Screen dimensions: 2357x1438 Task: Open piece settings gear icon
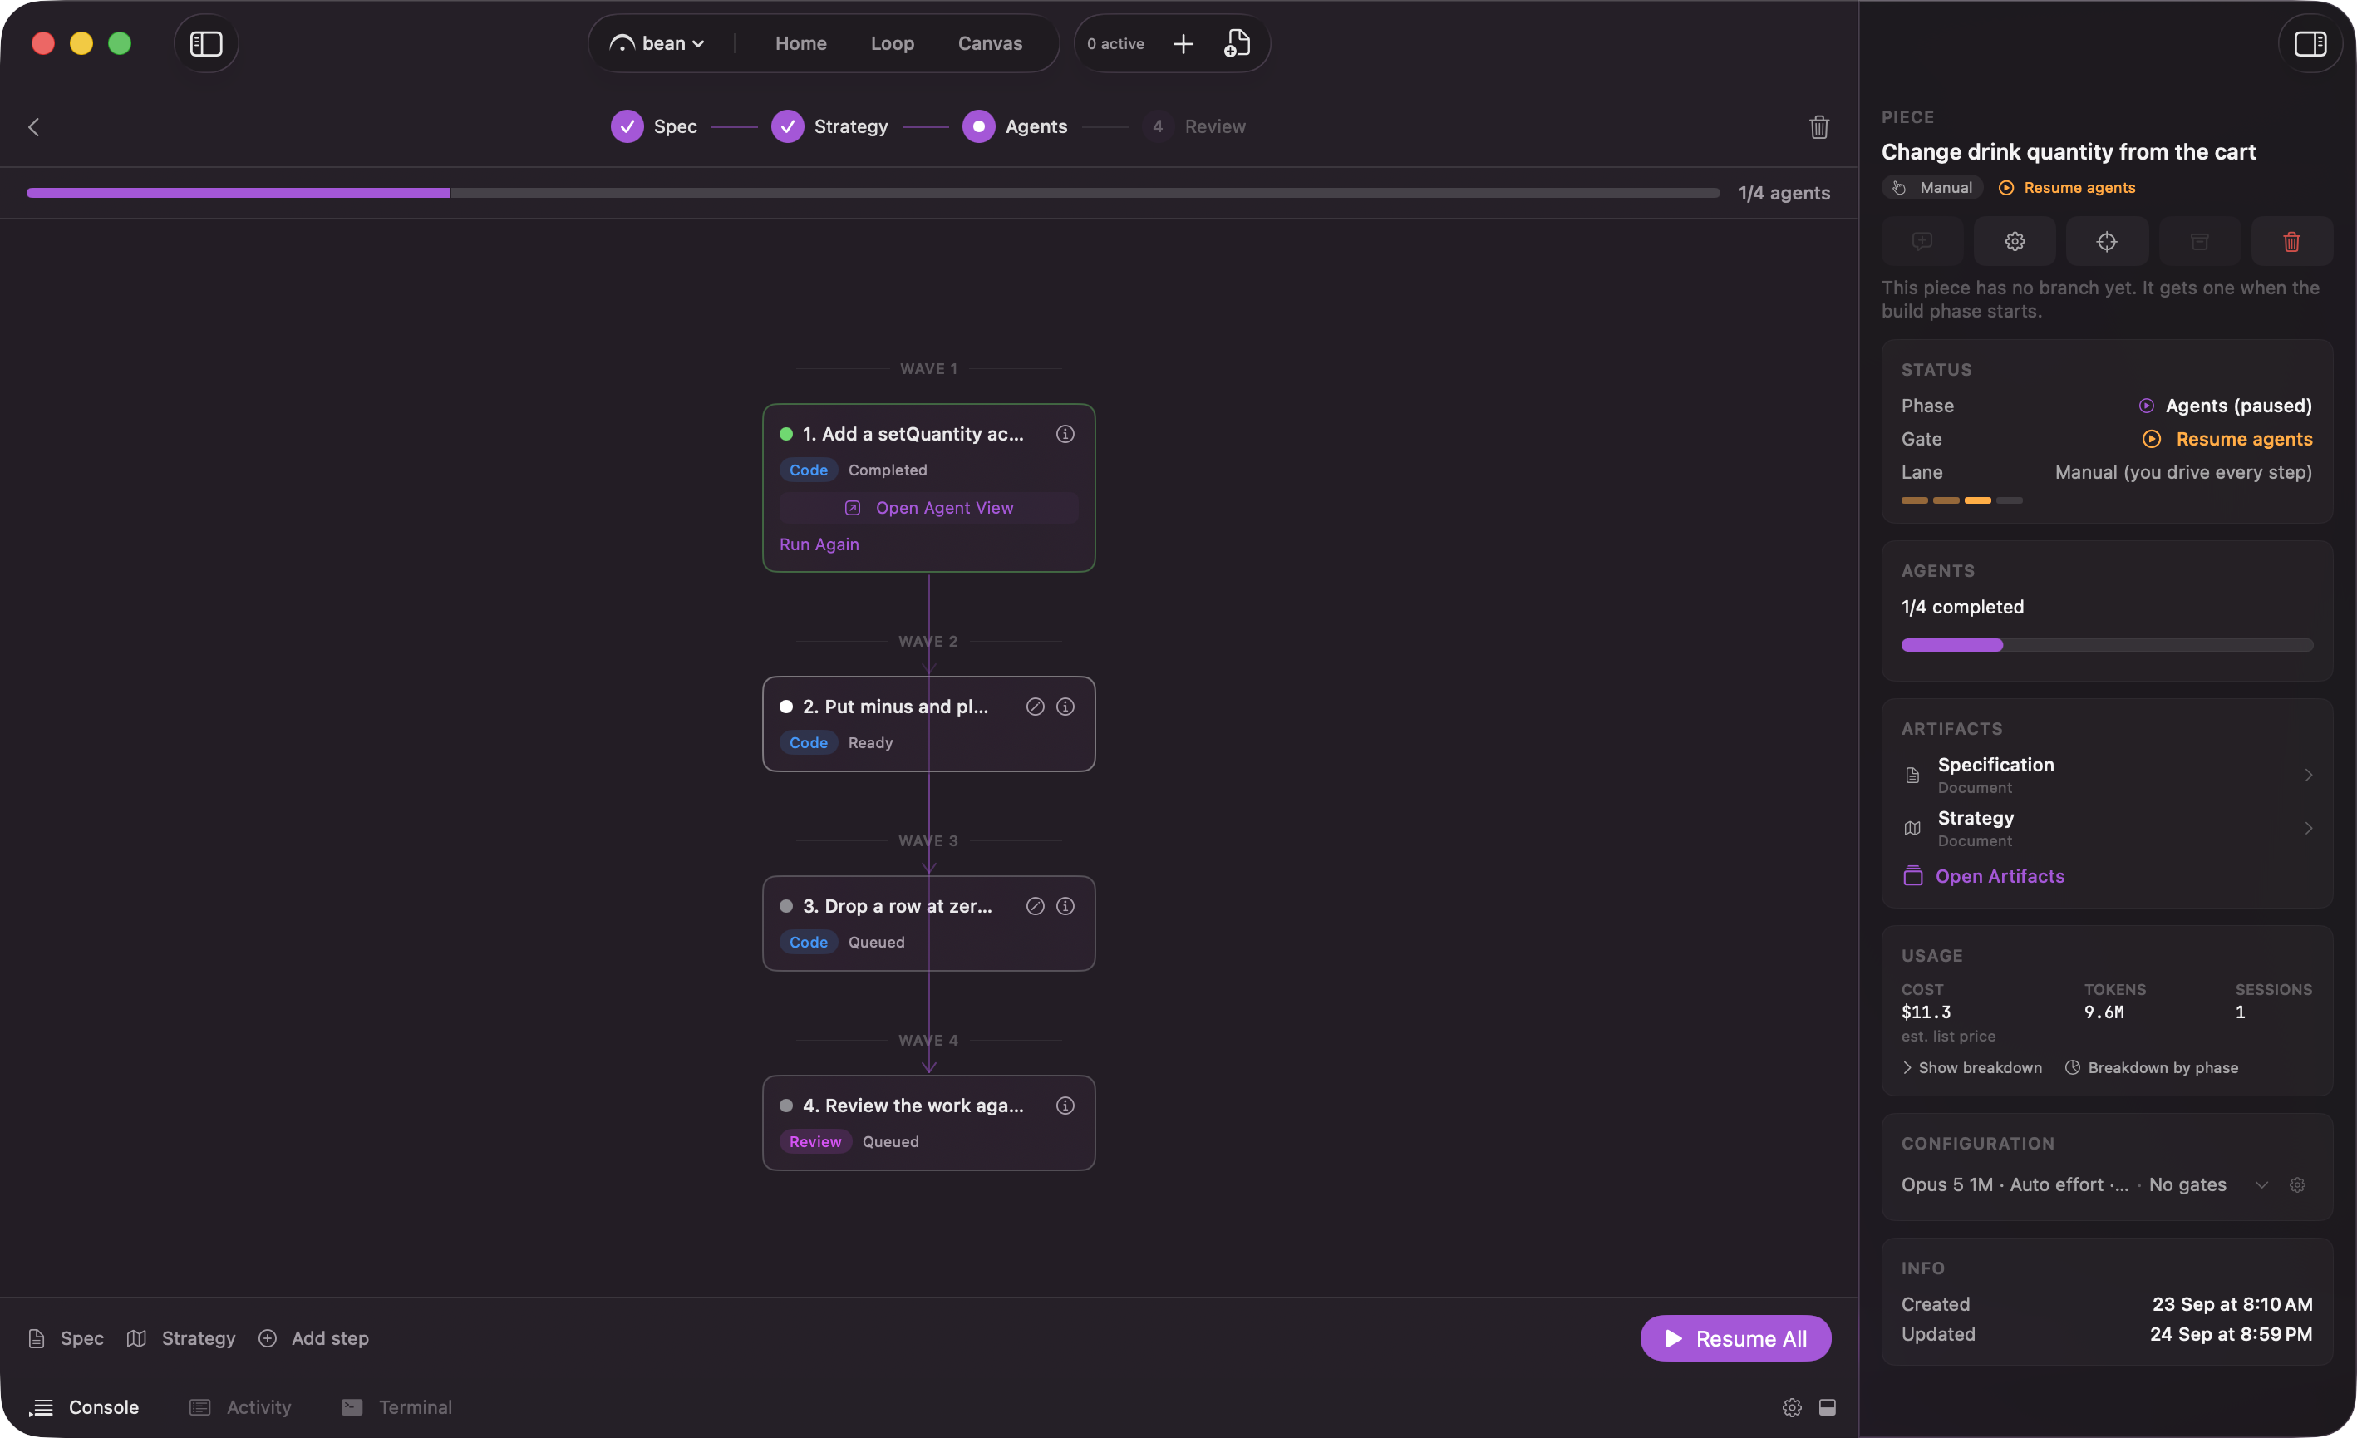pos(2015,241)
